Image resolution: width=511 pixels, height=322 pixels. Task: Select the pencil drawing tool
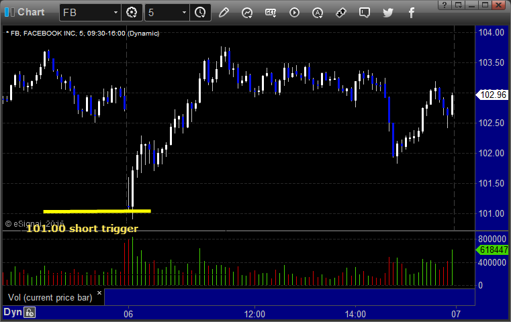pyautogui.click(x=224, y=13)
